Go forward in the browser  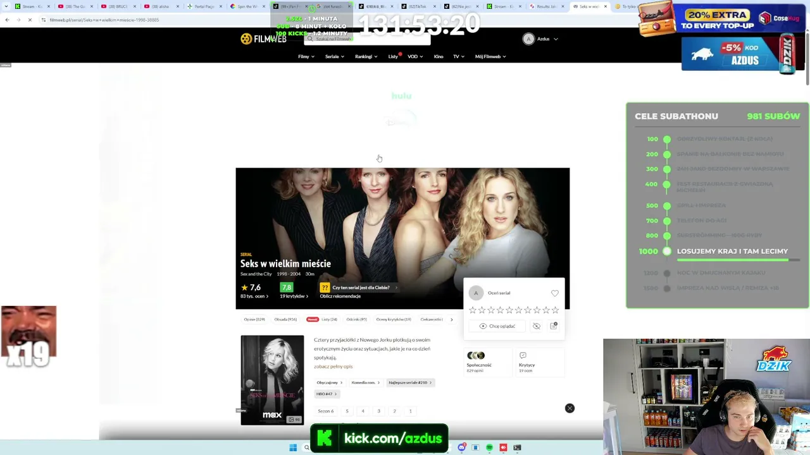click(18, 20)
